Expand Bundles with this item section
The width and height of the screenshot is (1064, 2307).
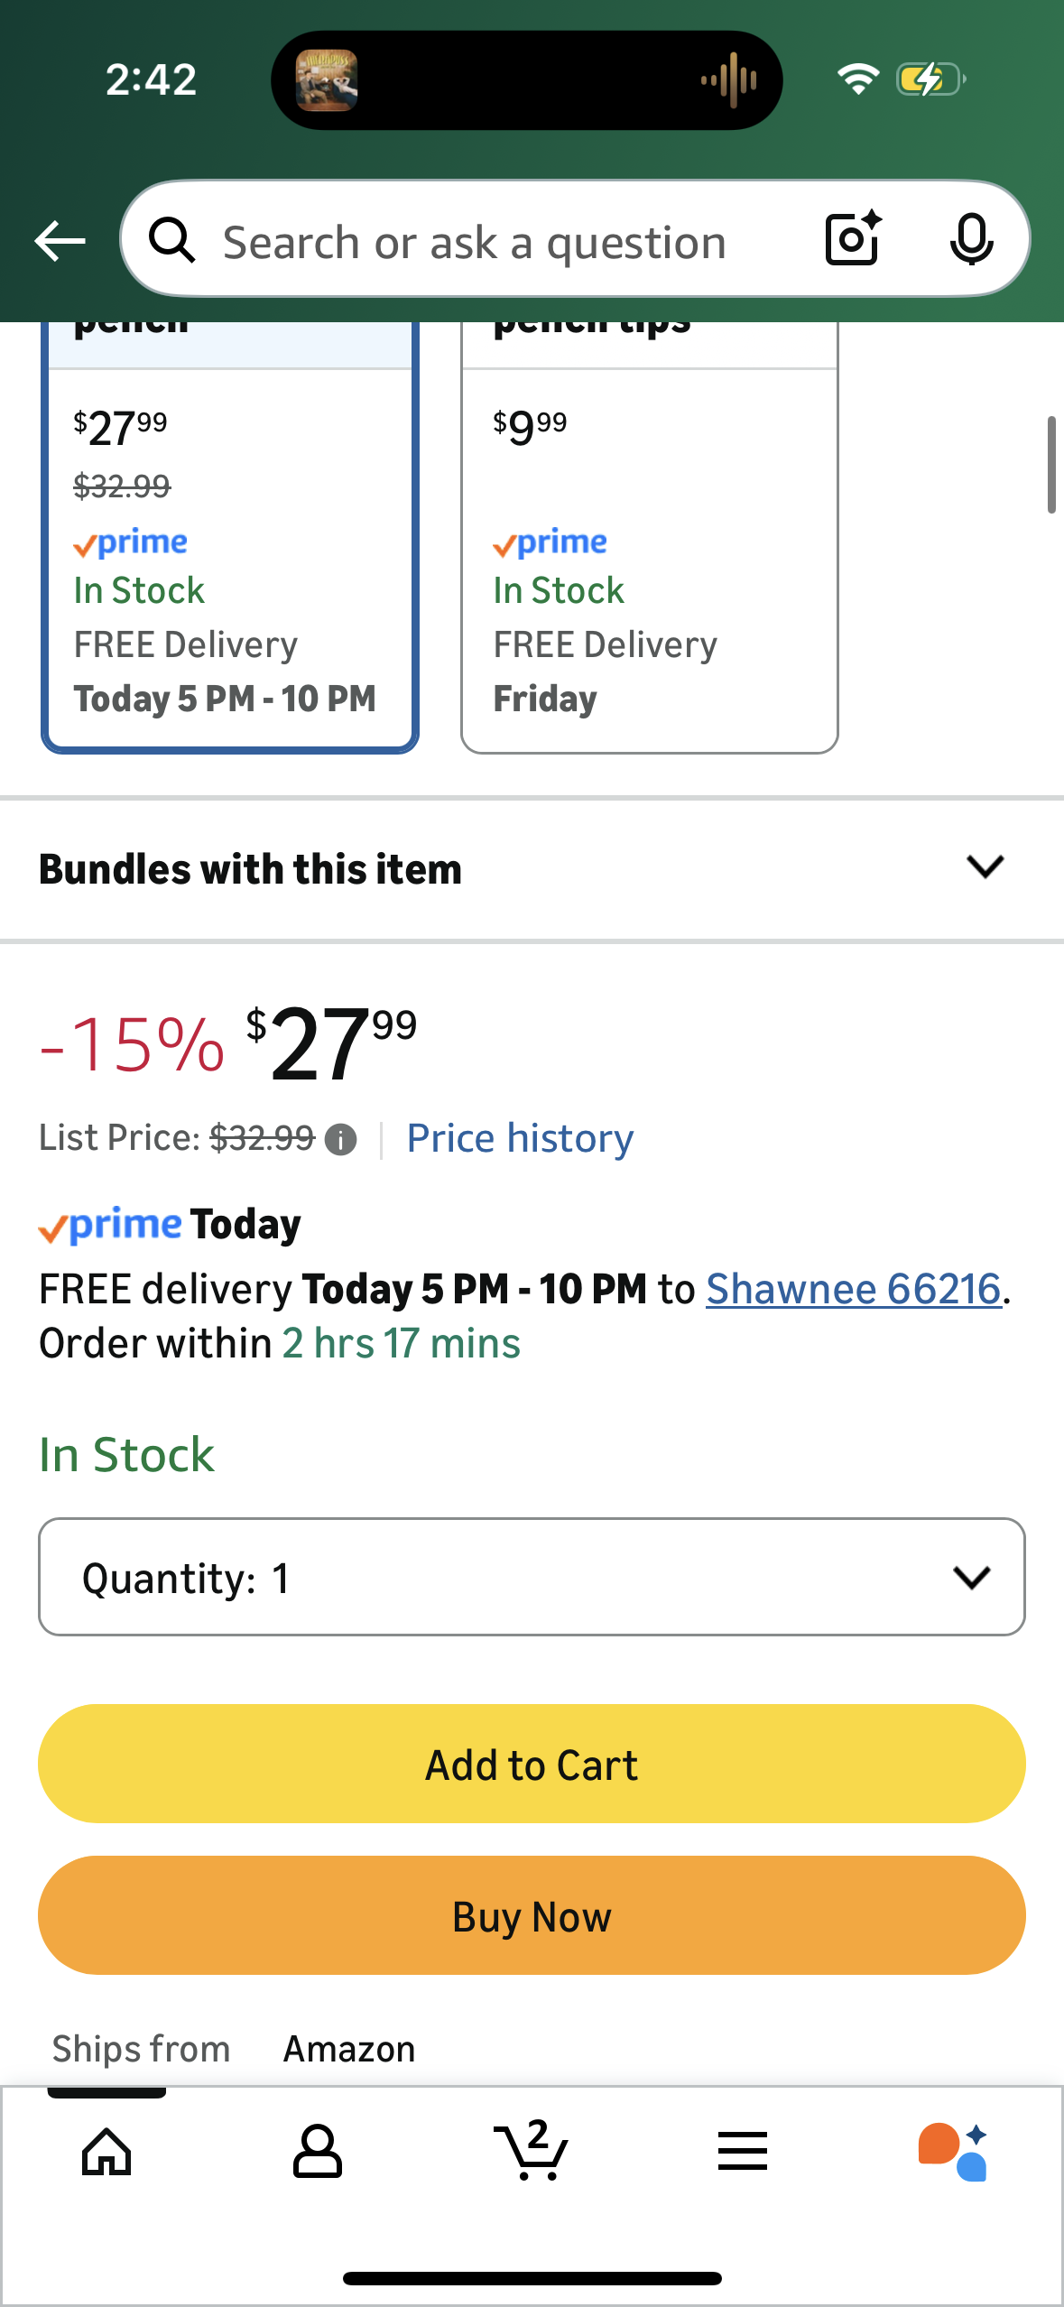tap(250, 869)
